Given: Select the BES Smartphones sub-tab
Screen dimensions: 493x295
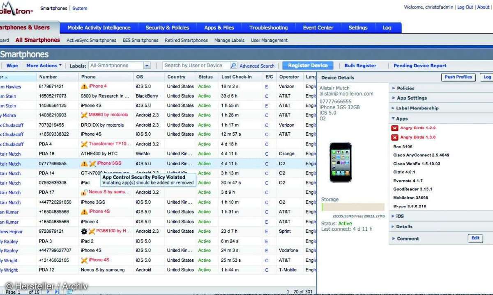Looking at the screenshot, I should pyautogui.click(x=141, y=40).
